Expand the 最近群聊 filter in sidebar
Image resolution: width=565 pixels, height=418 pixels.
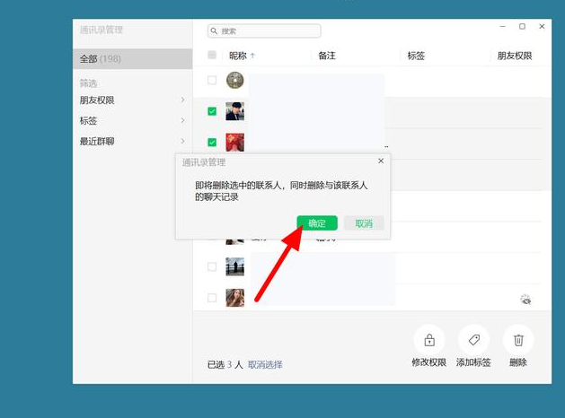coord(132,141)
